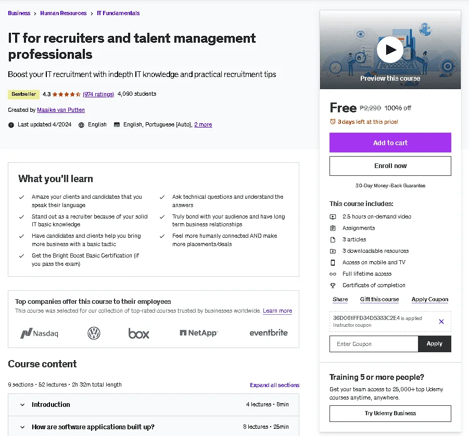
Task: Click 'Ask technical questions' learning item
Action: pos(227,201)
